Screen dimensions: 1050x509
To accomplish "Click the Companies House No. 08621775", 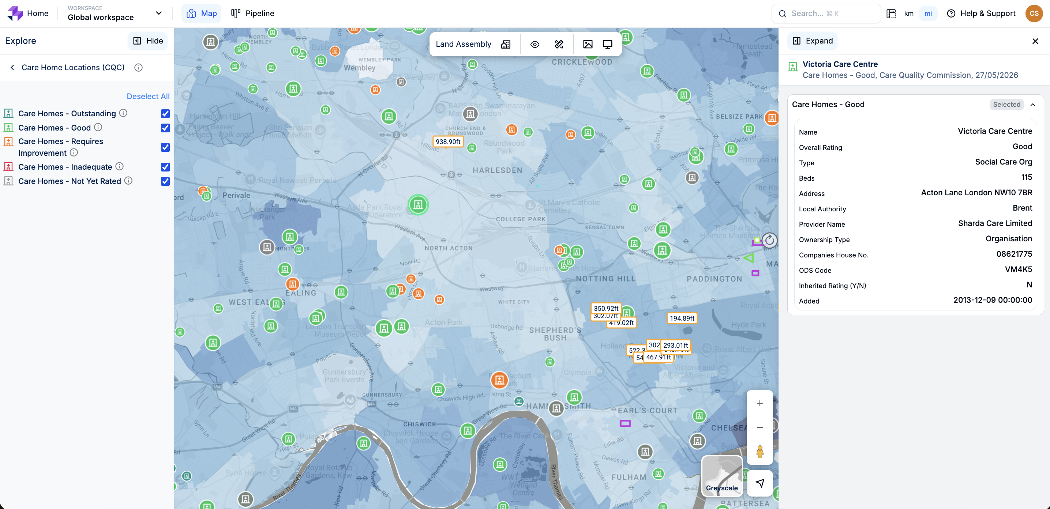I will click(1014, 254).
